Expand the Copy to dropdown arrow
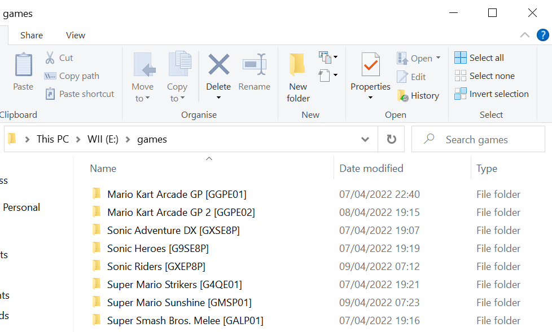This screenshot has width=552, height=332. (182, 98)
